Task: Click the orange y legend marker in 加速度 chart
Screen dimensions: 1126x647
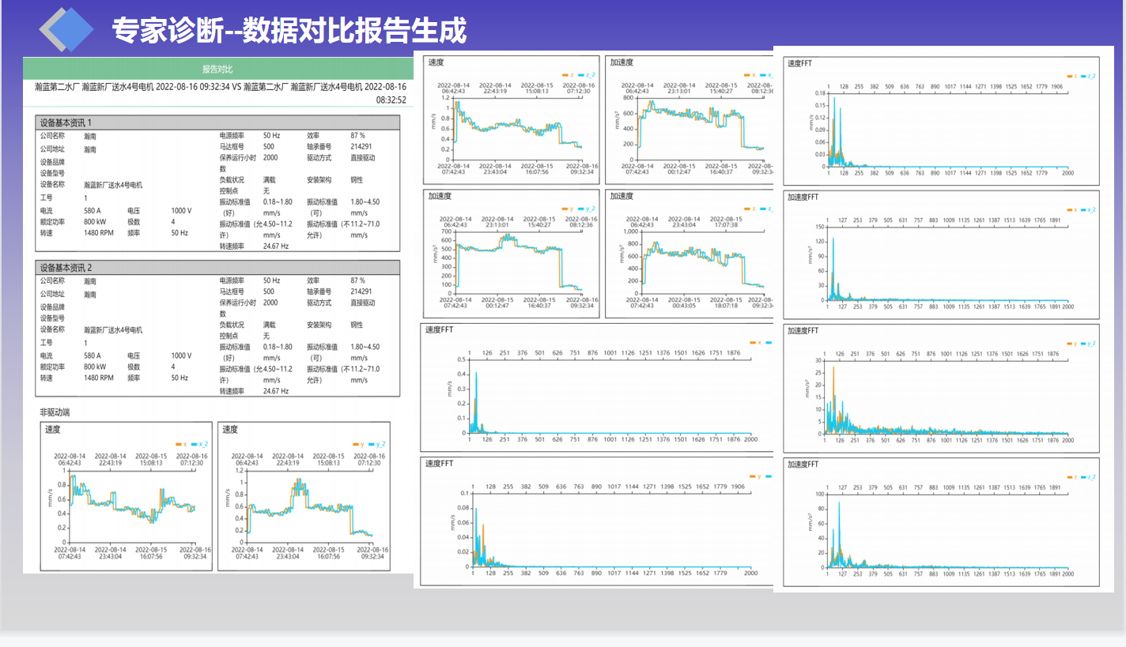Action: click(564, 209)
